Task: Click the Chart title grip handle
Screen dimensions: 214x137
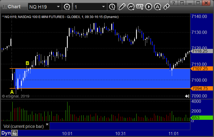Action: (x=5, y=7)
